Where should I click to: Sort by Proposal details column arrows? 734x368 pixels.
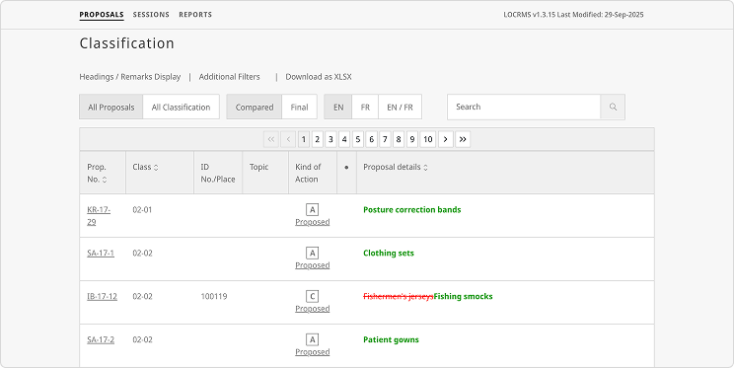[x=425, y=167]
